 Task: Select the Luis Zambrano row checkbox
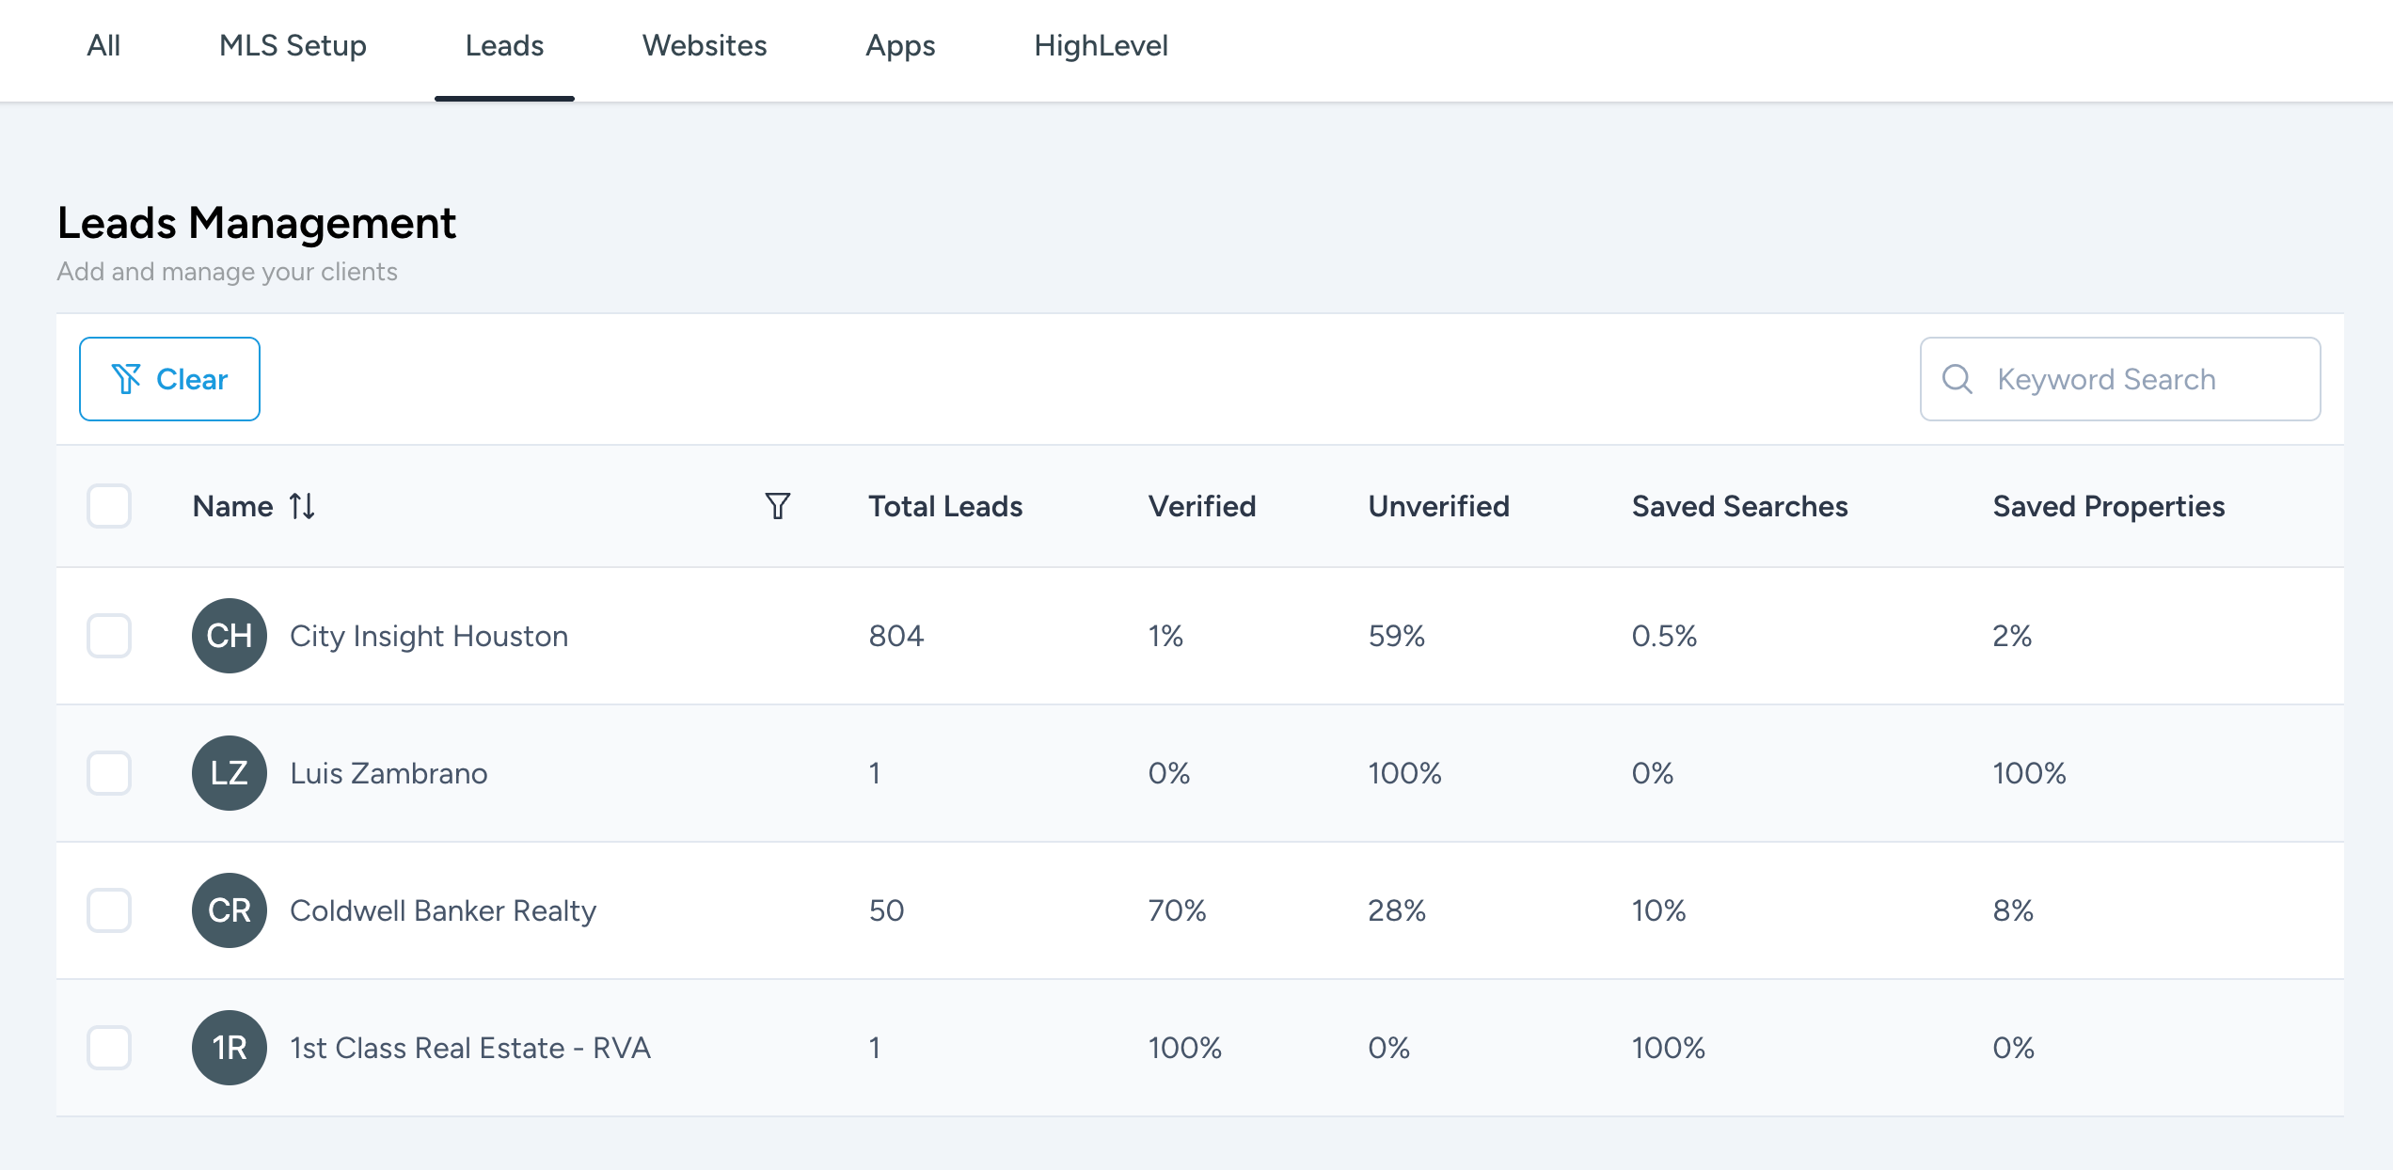click(109, 773)
